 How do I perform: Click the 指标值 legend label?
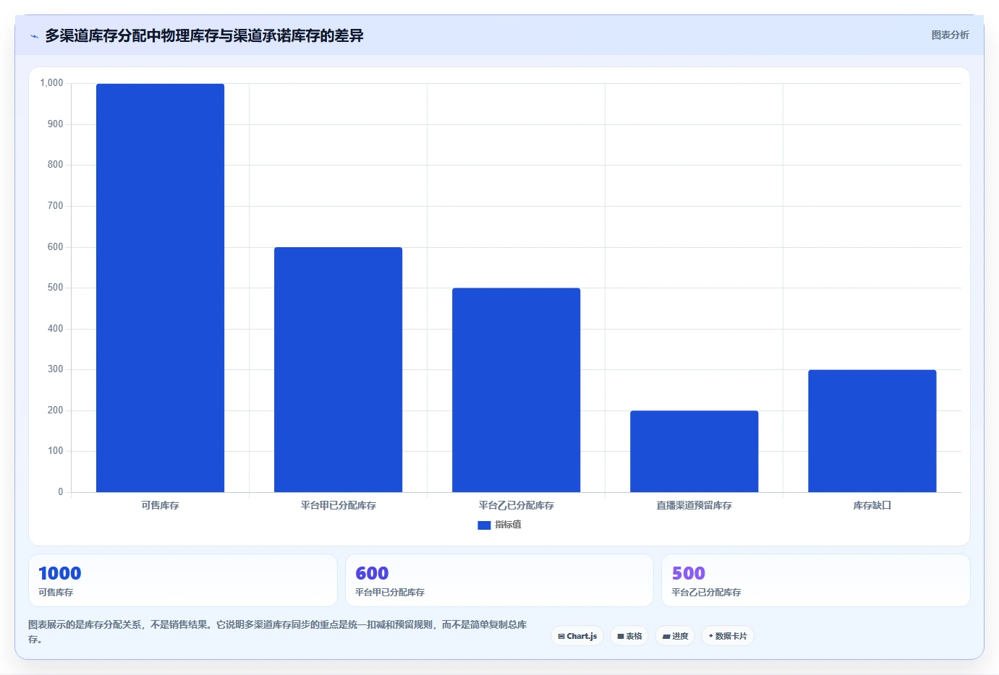pos(508,525)
